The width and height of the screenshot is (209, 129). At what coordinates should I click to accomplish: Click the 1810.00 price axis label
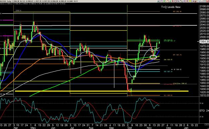tap(204, 95)
